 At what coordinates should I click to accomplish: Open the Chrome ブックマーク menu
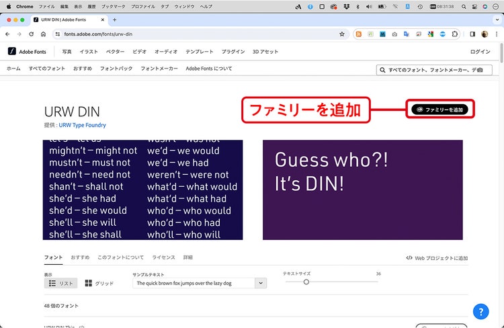pos(114,7)
